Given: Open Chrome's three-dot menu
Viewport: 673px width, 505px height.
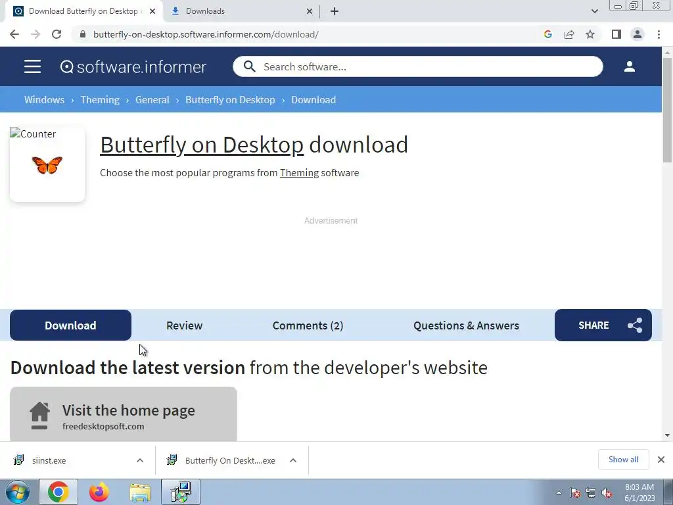Looking at the screenshot, I should point(659,34).
